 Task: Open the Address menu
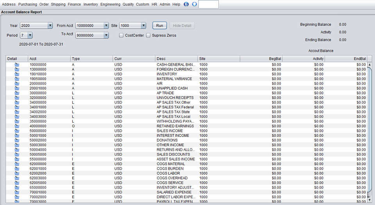(9, 4)
